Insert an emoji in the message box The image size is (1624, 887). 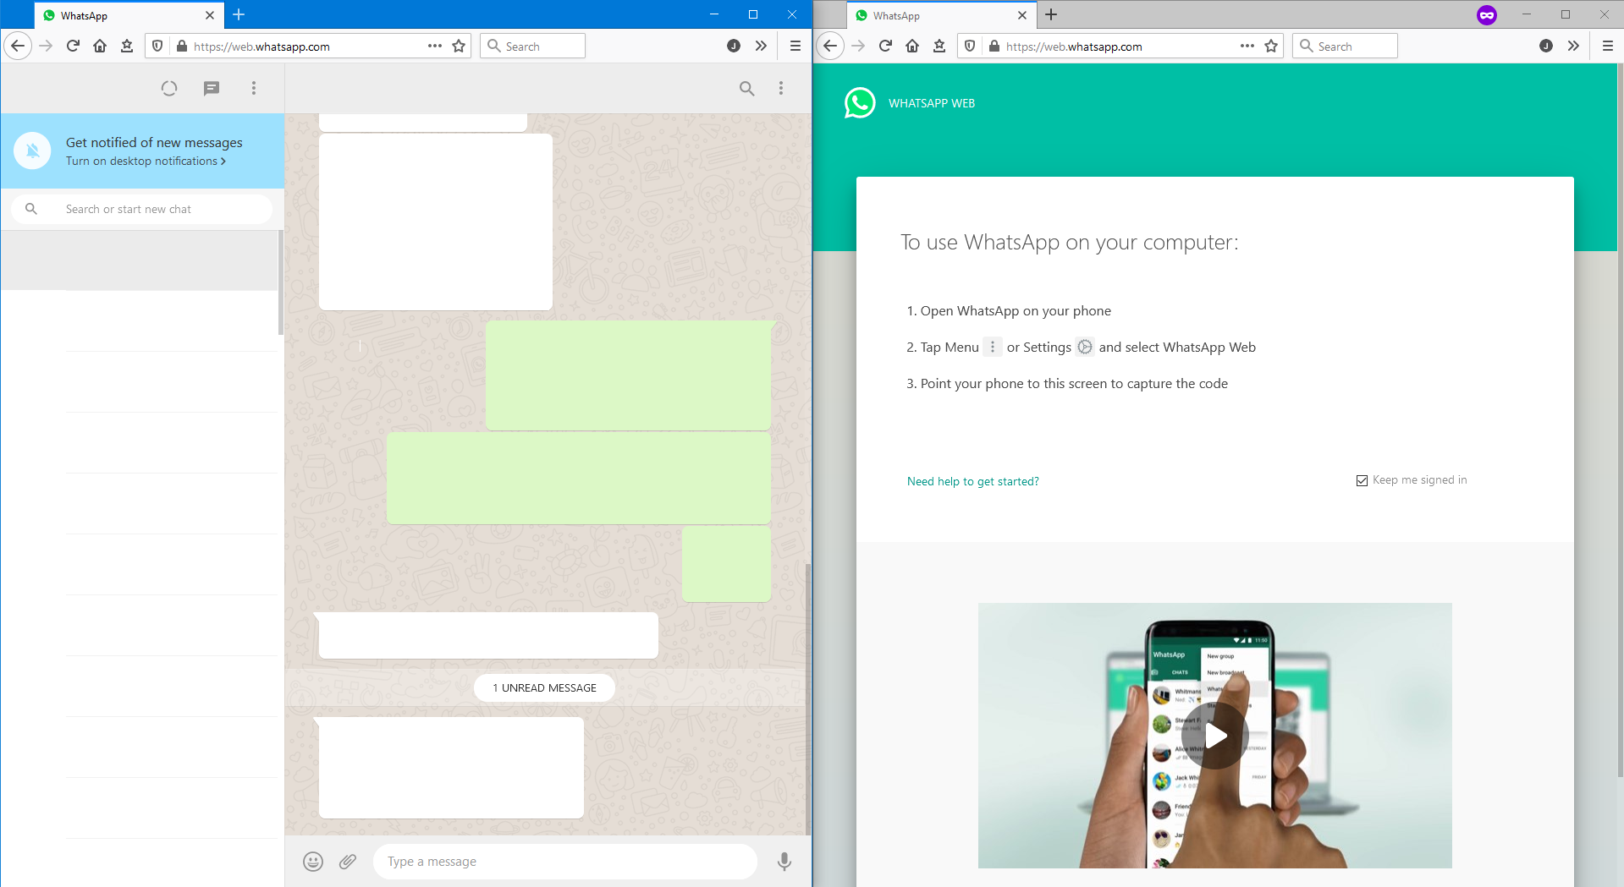tap(312, 861)
